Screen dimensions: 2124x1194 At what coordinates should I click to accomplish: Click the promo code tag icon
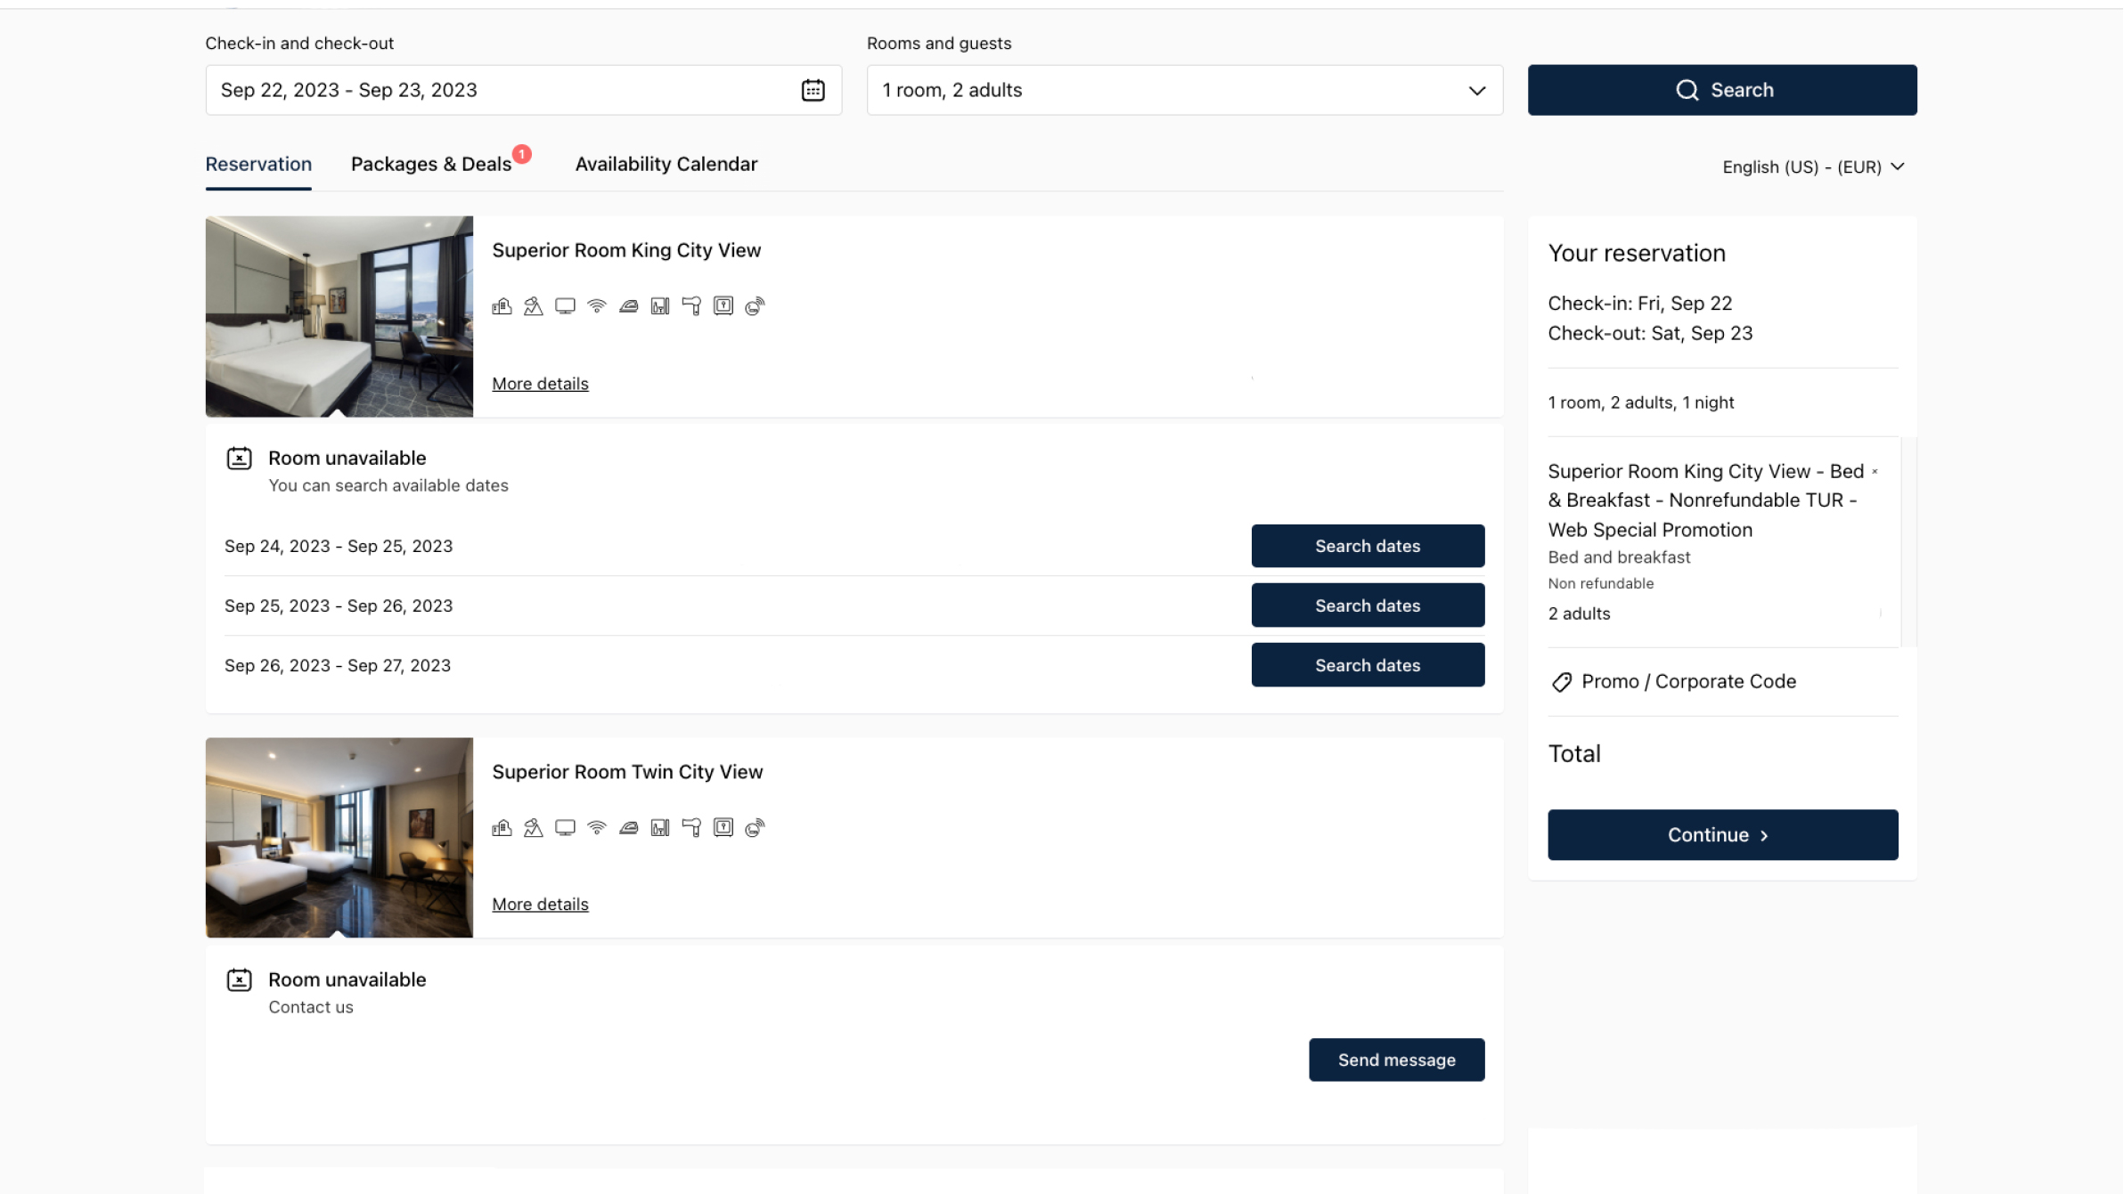coord(1561,682)
